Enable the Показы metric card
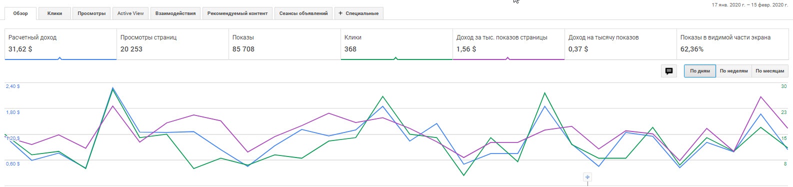The image size is (793, 187). (284, 44)
